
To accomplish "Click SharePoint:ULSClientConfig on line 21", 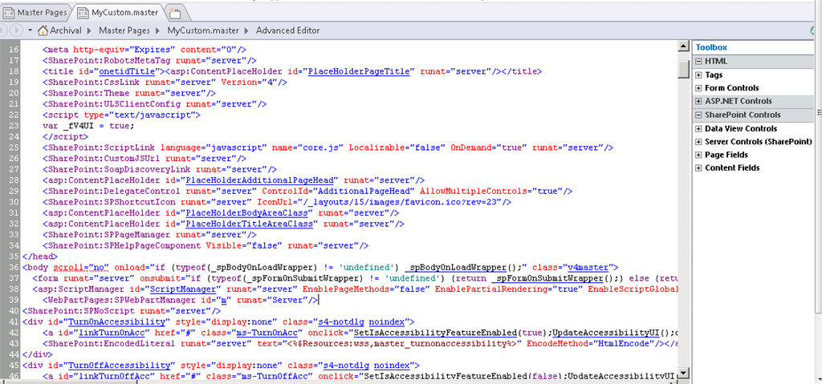I will click(114, 103).
